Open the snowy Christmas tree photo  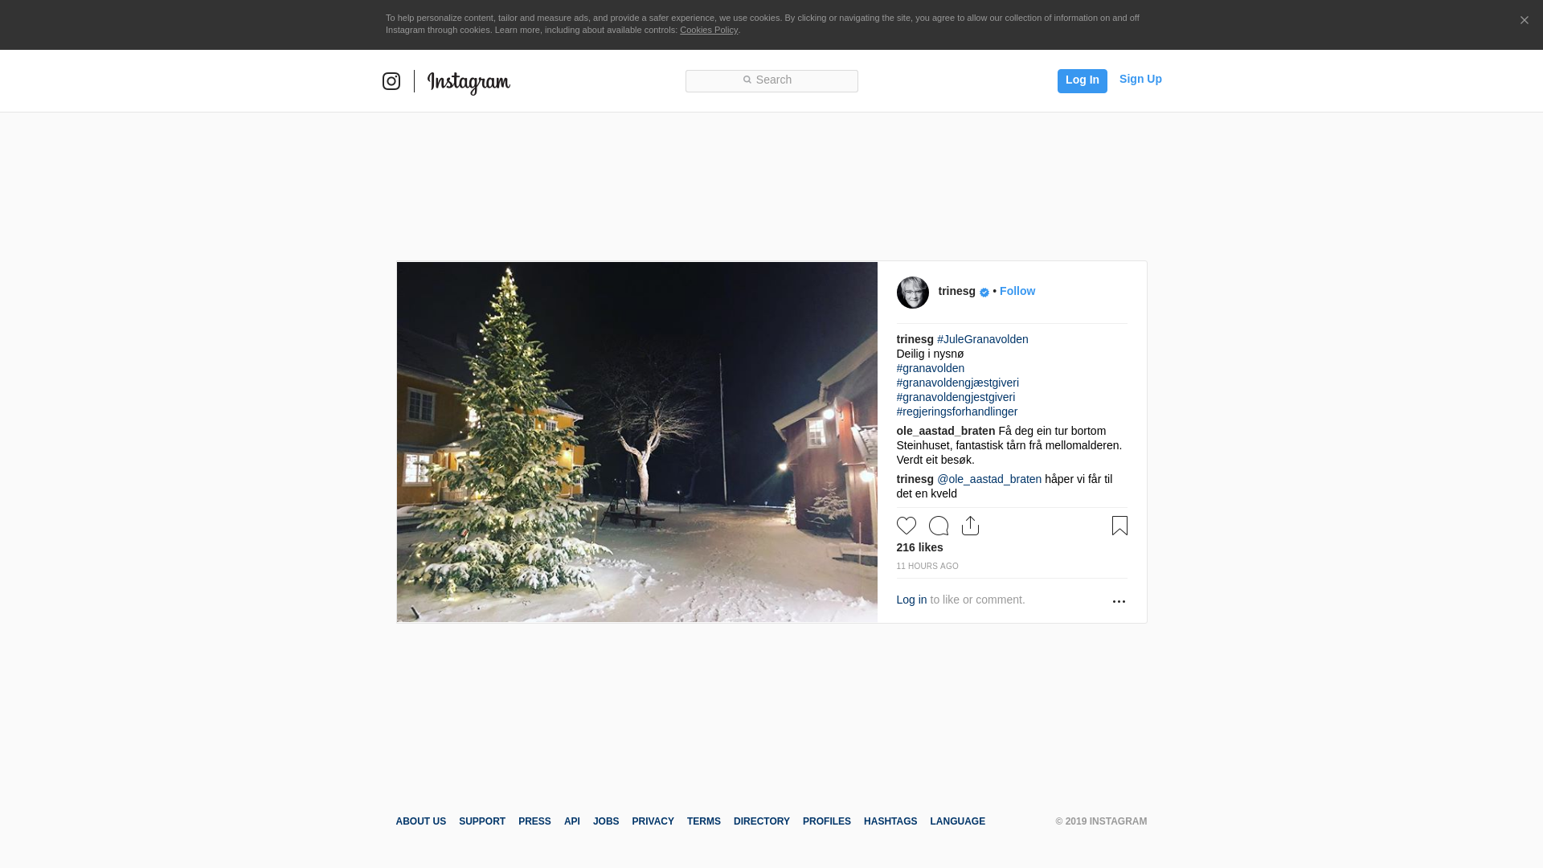pos(637,442)
